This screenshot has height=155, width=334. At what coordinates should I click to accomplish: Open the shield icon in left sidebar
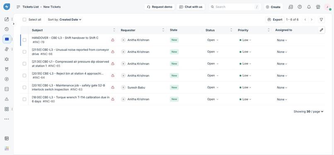(x=7, y=69)
